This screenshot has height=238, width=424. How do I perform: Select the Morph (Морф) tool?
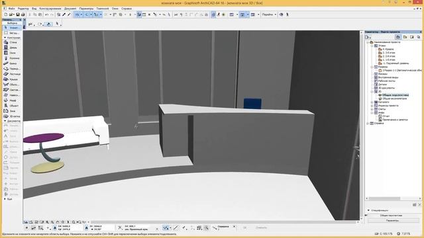tap(12, 100)
